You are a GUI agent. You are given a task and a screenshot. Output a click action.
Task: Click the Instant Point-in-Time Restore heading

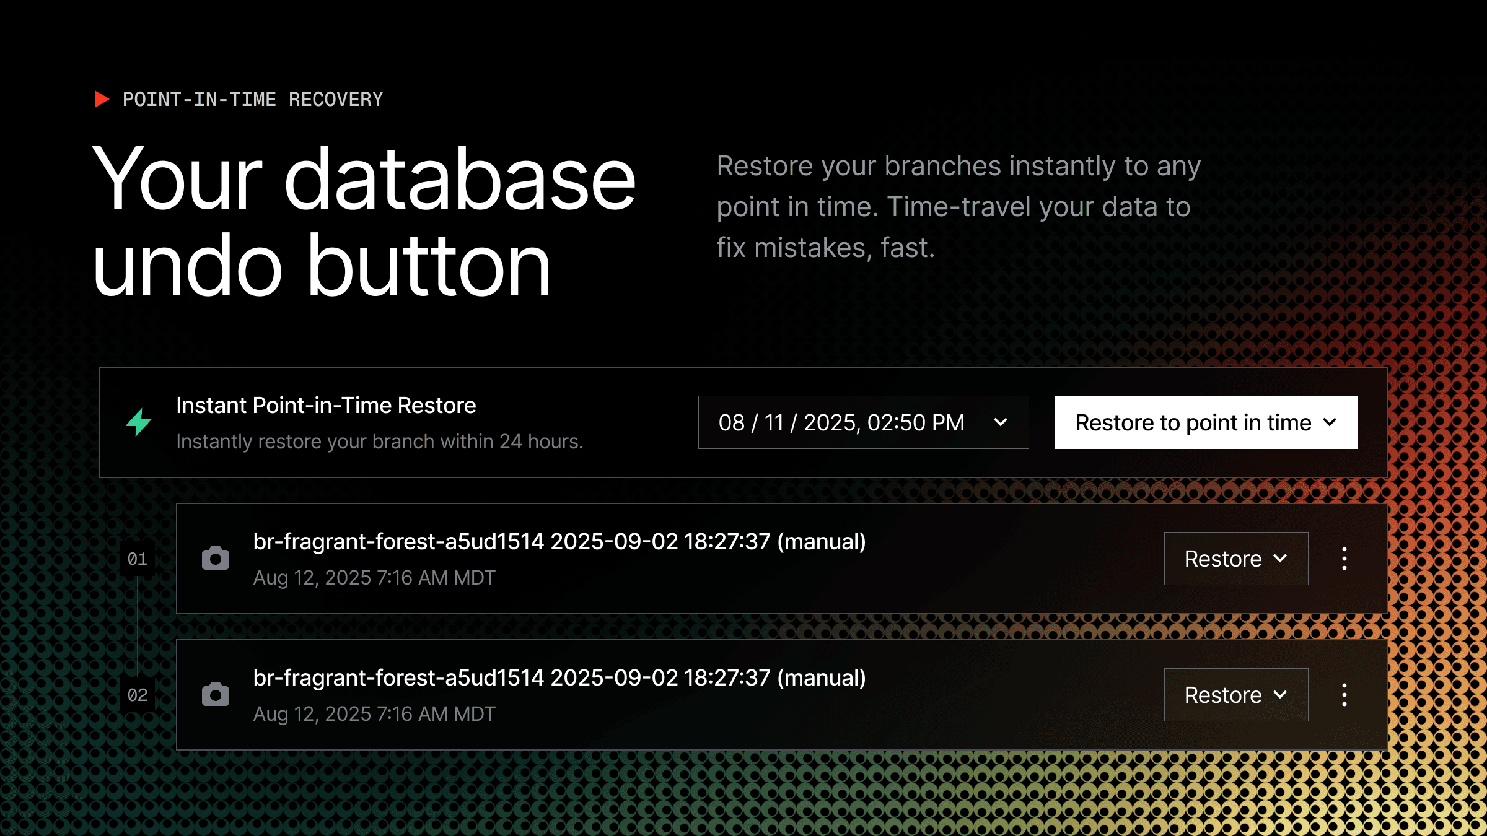(x=326, y=406)
